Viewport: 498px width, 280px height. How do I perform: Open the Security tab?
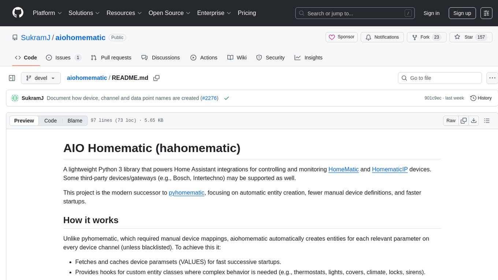270,58
